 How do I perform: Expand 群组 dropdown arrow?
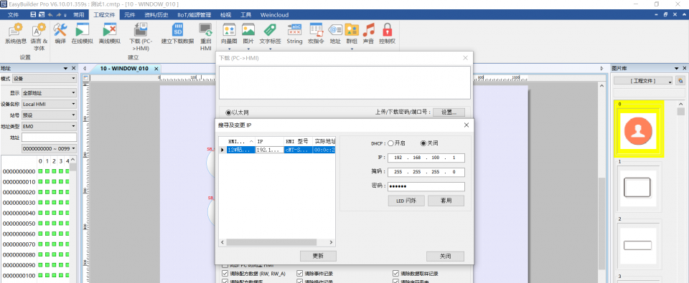click(x=352, y=49)
